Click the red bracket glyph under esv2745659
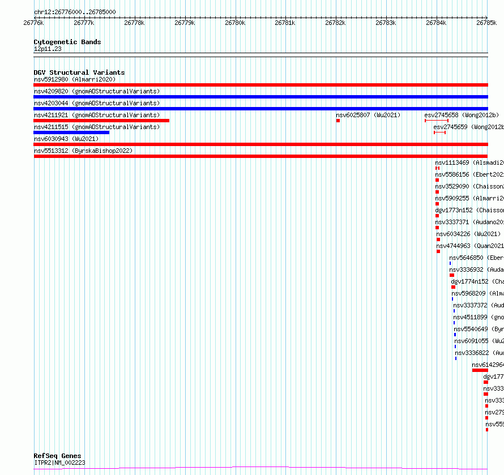Screen dimensions: 504x475 (x=439, y=132)
